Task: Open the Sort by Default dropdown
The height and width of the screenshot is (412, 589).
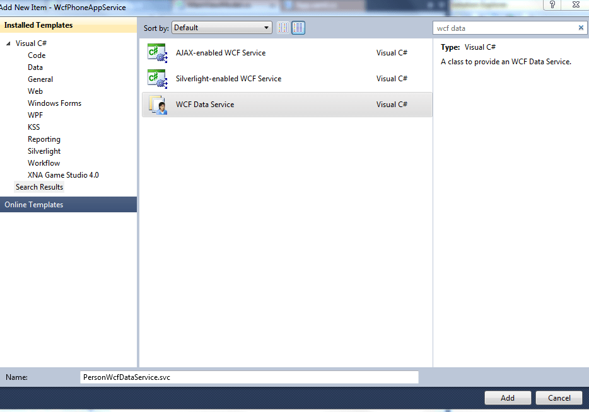Action: click(221, 28)
